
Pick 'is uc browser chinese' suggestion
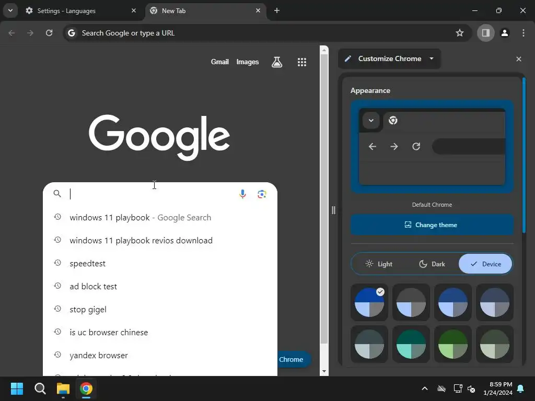[160, 333]
